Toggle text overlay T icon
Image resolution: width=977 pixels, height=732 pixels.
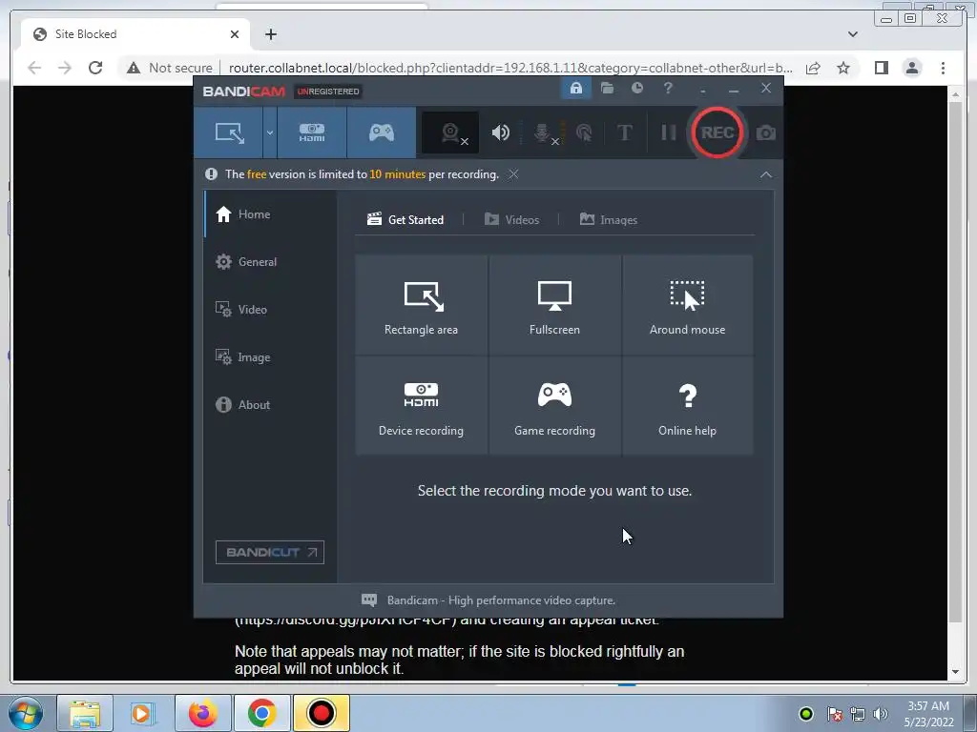(624, 132)
